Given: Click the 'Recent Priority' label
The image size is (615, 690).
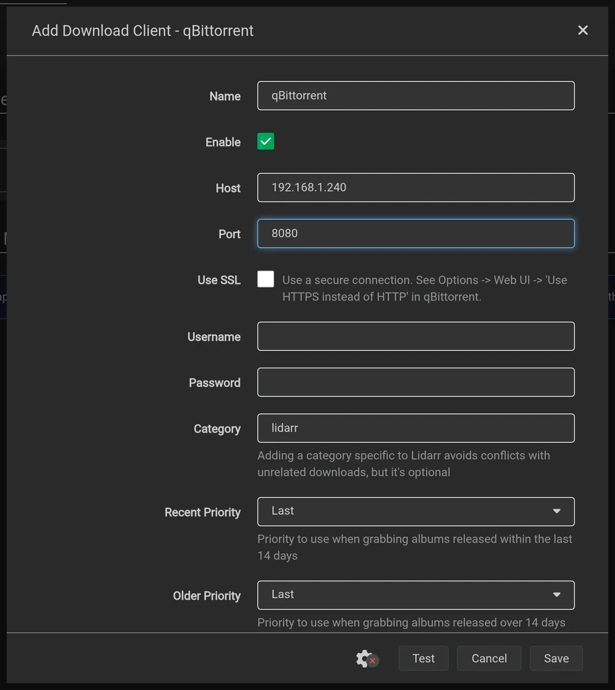Looking at the screenshot, I should click(x=203, y=512).
